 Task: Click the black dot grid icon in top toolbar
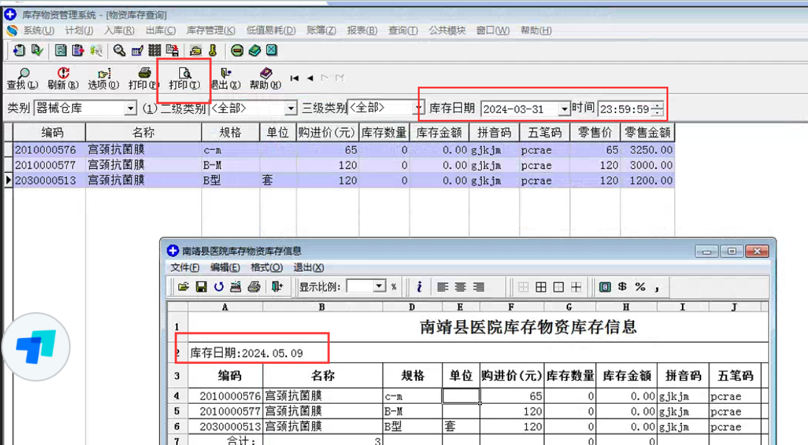click(x=155, y=50)
